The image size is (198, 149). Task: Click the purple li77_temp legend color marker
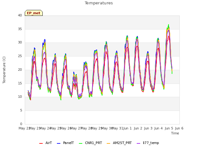click(139, 143)
